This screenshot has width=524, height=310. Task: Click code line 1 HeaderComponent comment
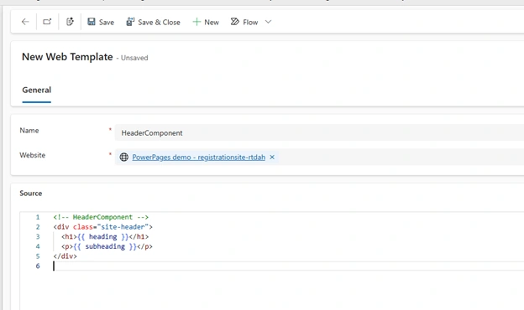[101, 217]
